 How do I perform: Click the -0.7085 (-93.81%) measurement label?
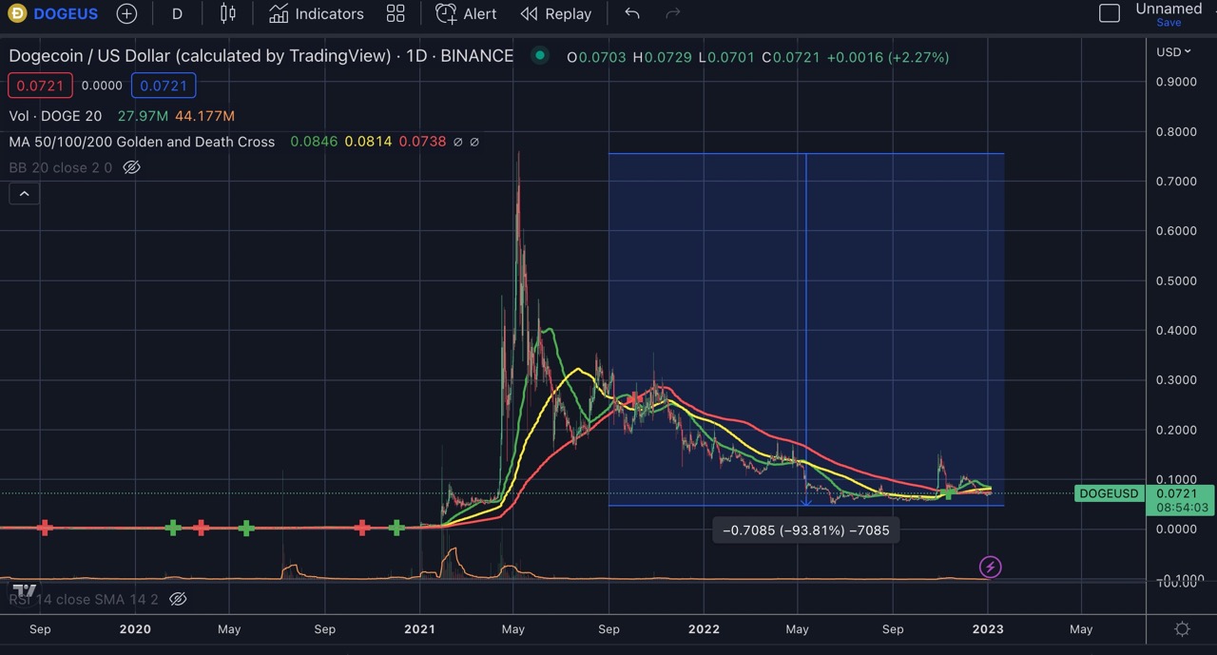[x=806, y=530]
